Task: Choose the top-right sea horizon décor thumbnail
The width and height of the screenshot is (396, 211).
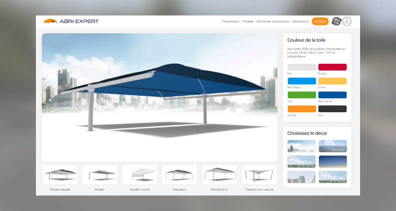Action: tap(333, 146)
